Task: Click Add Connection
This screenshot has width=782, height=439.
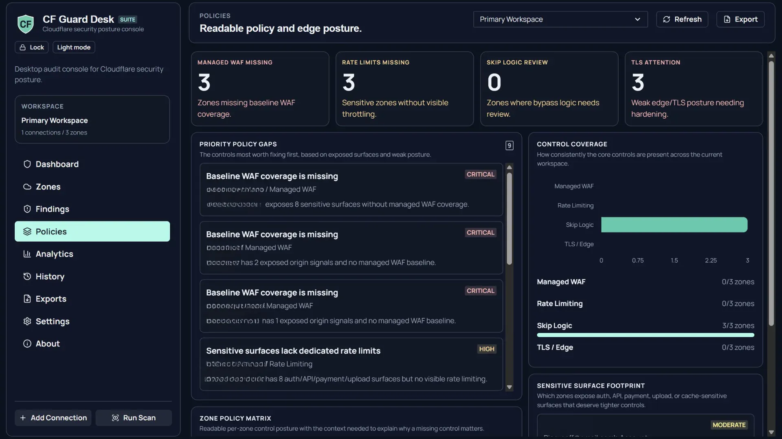Action: pyautogui.click(x=53, y=418)
